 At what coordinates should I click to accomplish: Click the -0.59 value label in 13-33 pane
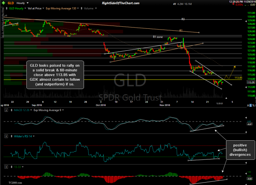(250, 179)
